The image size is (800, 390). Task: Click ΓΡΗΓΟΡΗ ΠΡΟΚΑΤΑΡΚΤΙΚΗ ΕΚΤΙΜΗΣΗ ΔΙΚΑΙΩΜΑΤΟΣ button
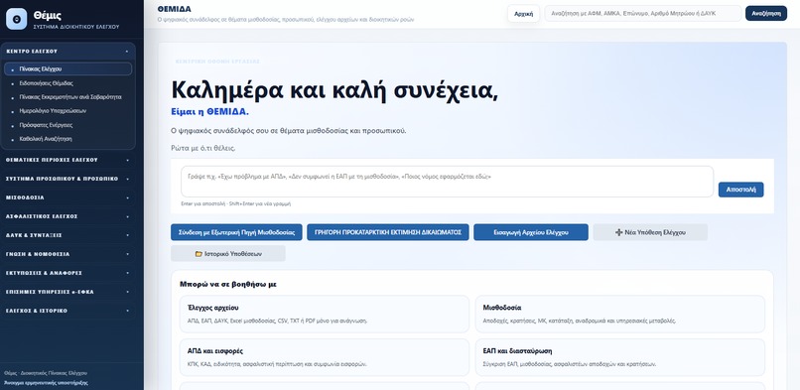pyautogui.click(x=388, y=232)
